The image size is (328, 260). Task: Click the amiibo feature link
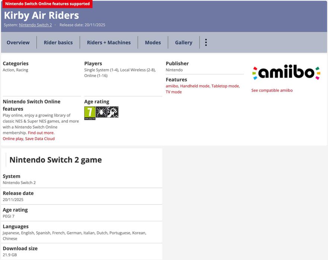pyautogui.click(x=172, y=86)
